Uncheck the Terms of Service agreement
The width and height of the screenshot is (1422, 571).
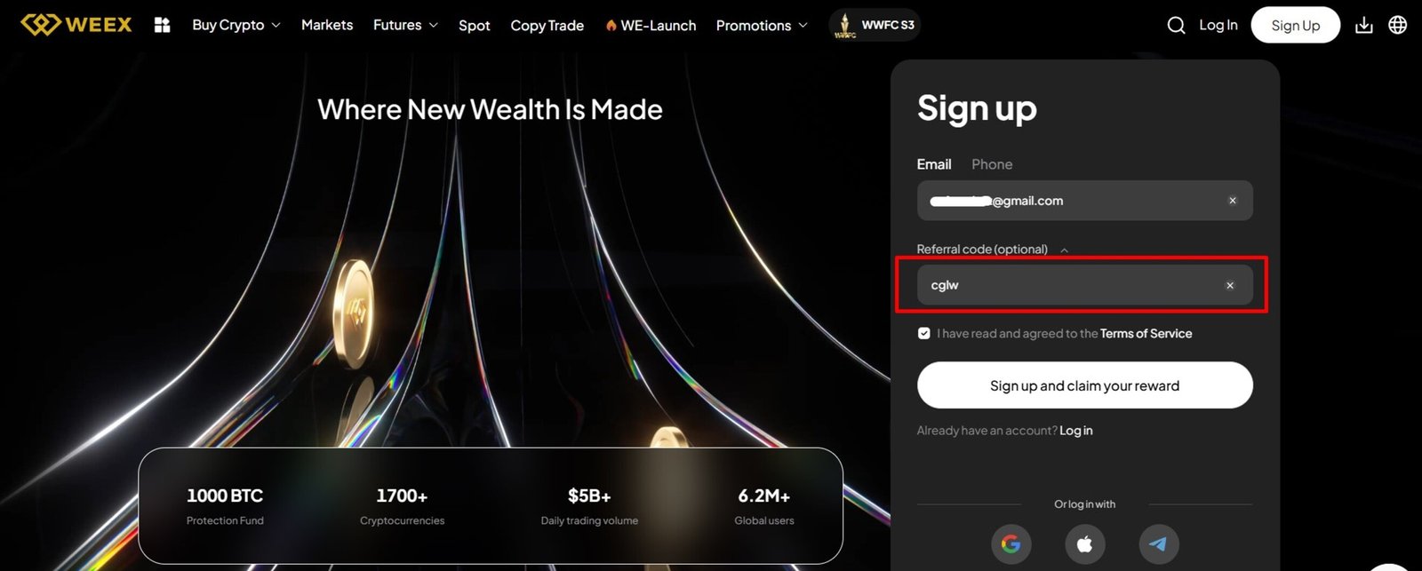coord(924,333)
